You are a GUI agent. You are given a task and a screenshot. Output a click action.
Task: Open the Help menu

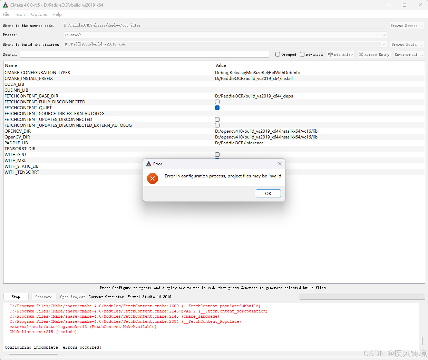57,14
